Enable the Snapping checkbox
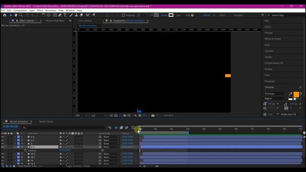The image size is (306, 172). click(123, 15)
